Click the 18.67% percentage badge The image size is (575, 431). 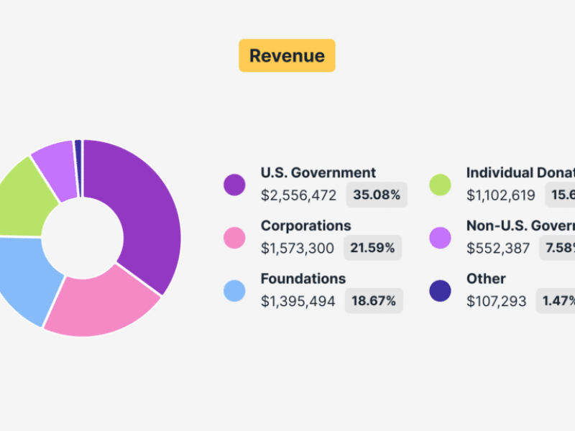point(374,301)
